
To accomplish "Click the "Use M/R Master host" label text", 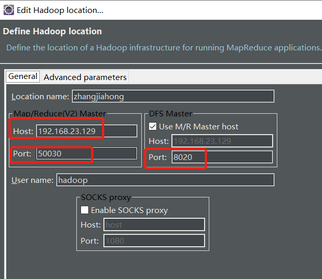I will click(x=198, y=127).
